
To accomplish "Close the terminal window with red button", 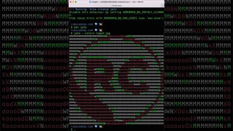I will [70, 2].
